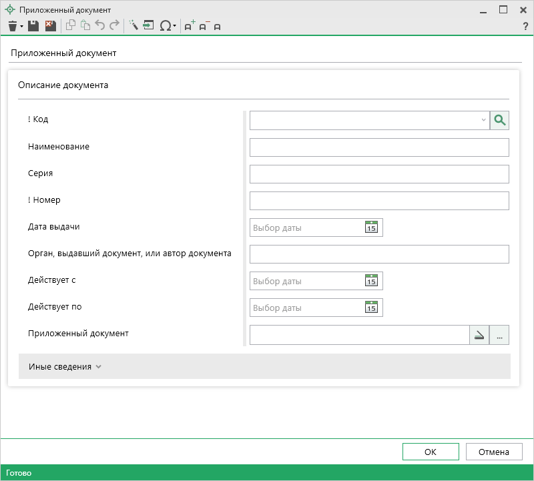Decrease font size with A- icon
The width and height of the screenshot is (534, 481).
tap(204, 26)
